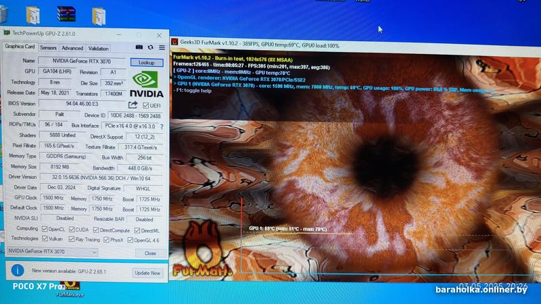Switch to the Validation tab
The height and width of the screenshot is (304, 541).
pos(98,49)
